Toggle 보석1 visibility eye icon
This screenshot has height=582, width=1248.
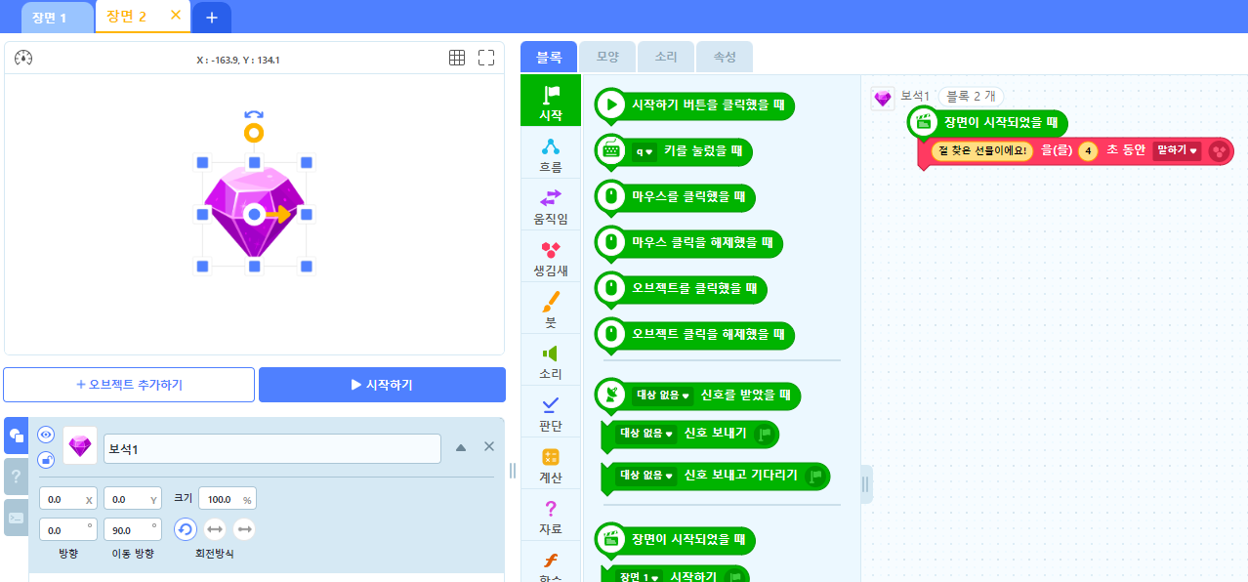click(x=46, y=435)
